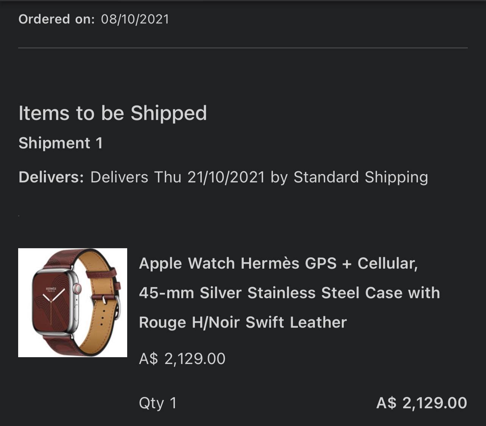The height and width of the screenshot is (426, 486).
Task: Click the digital crown on the watch image
Action: point(78,289)
